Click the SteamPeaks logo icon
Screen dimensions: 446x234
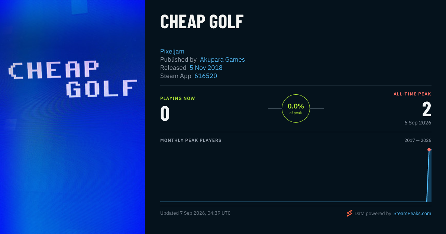point(349,213)
